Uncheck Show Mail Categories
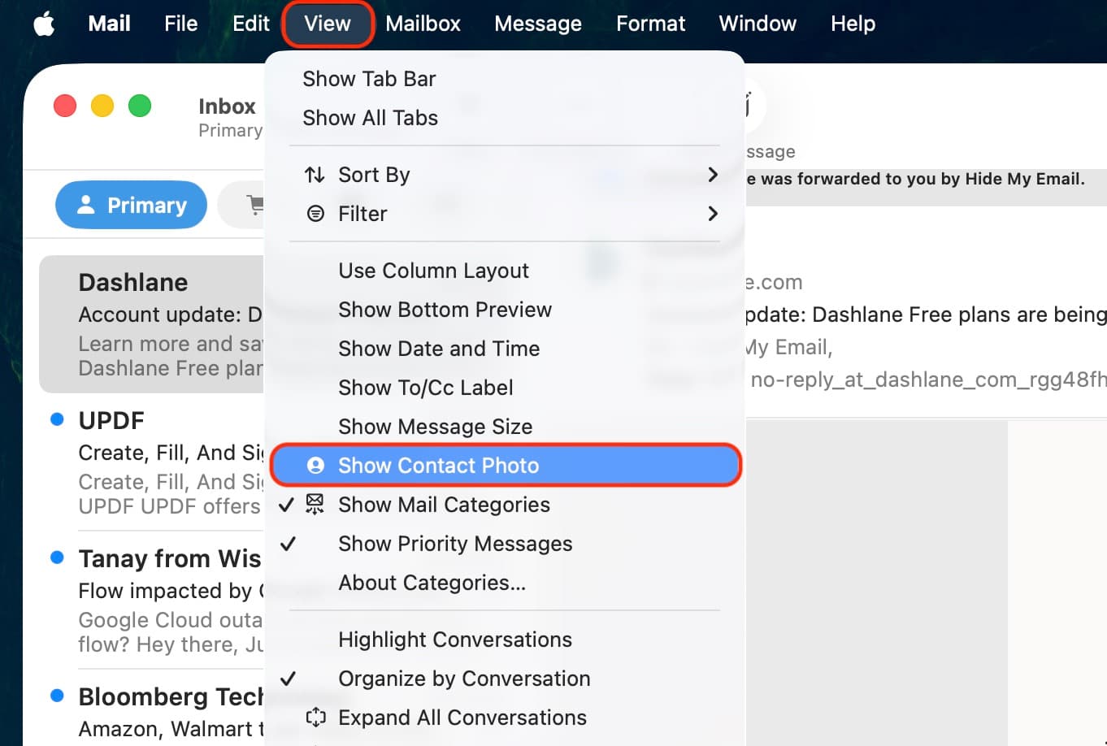 point(505,505)
